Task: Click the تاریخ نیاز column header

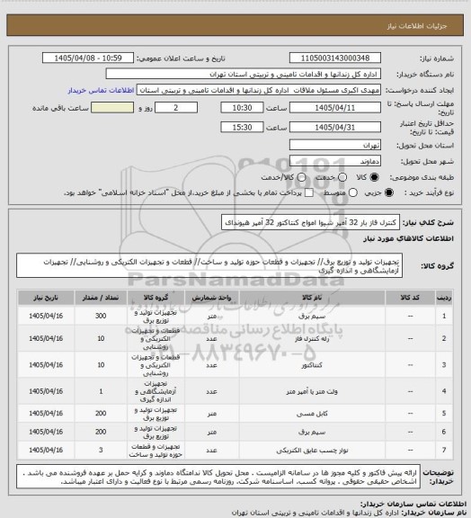Action: coord(46,298)
